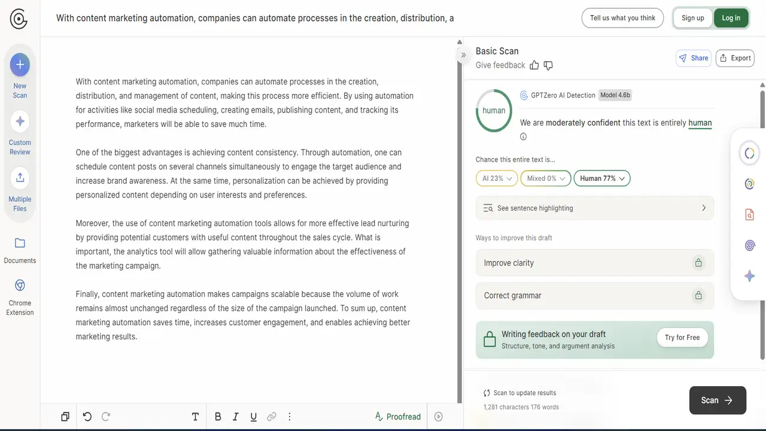The width and height of the screenshot is (766, 431).
Task: Open See sentence highlighting
Action: pyautogui.click(x=595, y=208)
